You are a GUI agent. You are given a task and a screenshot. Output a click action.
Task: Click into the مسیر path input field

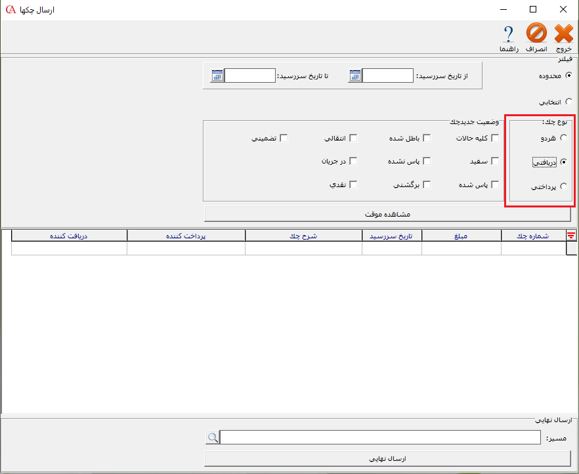[381, 437]
